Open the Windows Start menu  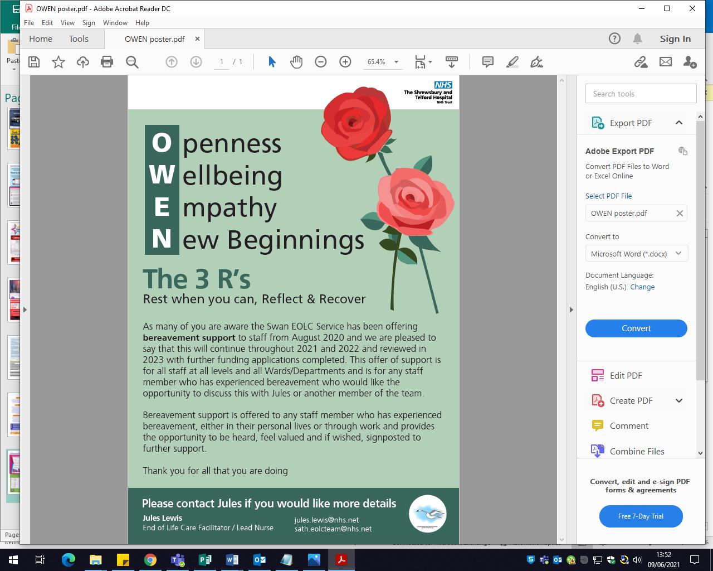[13, 560]
